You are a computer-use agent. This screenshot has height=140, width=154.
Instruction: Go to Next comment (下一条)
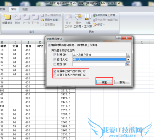pyautogui.click(x=35, y=19)
